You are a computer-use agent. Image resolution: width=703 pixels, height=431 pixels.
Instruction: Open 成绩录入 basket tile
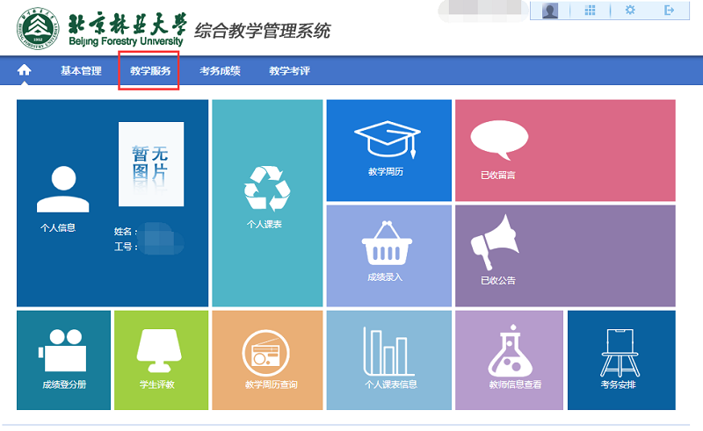click(x=388, y=255)
